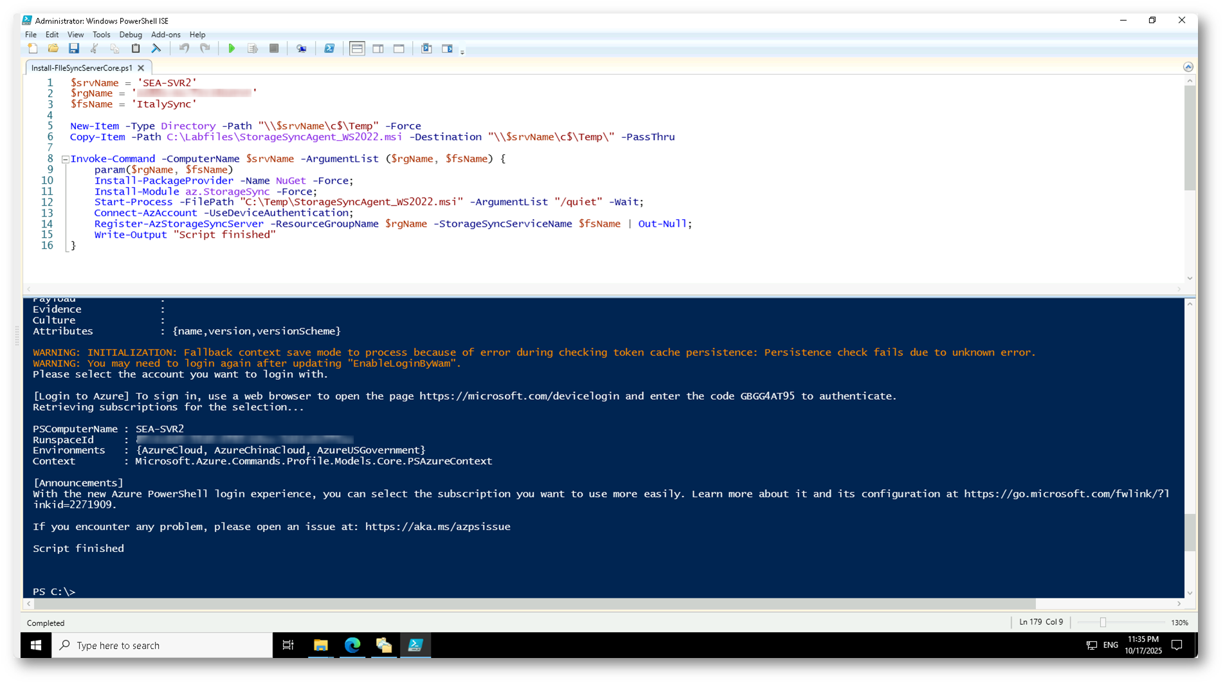Click the zoom slider in the status bar
The height and width of the screenshot is (685, 1225).
[x=1103, y=623]
